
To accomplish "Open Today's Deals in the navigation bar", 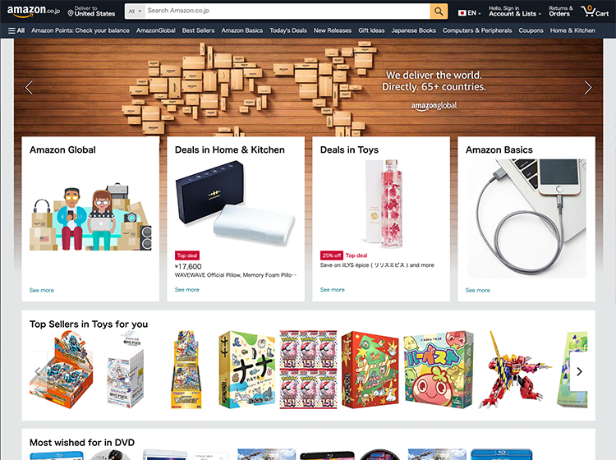I will pos(288,30).
